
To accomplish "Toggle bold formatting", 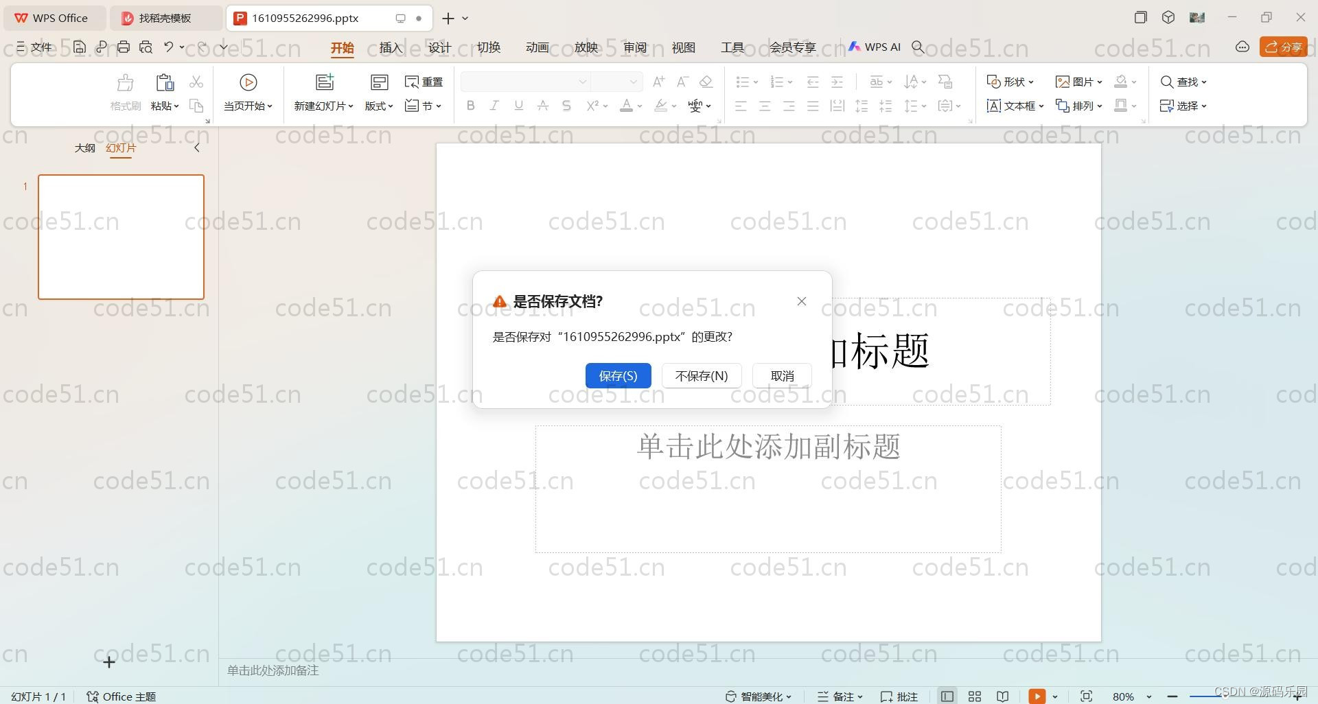I will pos(470,106).
